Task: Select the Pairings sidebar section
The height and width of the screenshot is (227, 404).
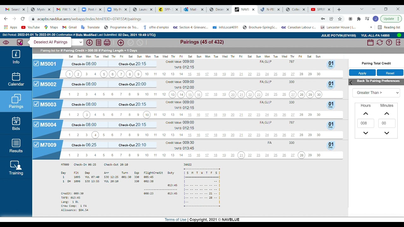Action: pyautogui.click(x=16, y=102)
